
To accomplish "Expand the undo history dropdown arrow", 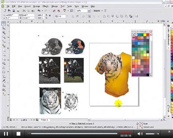I will click(x=42, y=11).
